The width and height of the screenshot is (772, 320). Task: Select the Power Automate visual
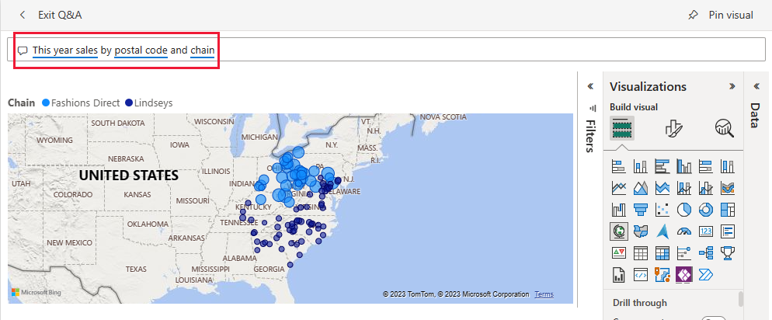click(705, 275)
